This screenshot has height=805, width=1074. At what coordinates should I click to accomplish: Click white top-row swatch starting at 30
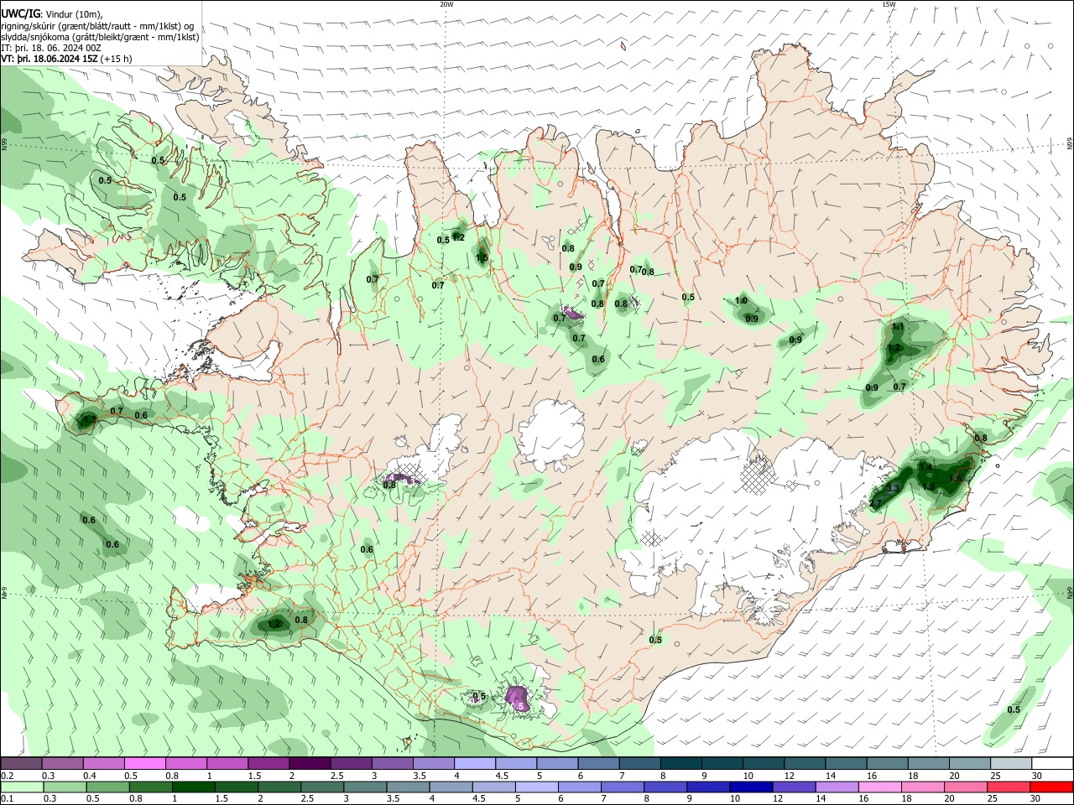tap(1052, 763)
